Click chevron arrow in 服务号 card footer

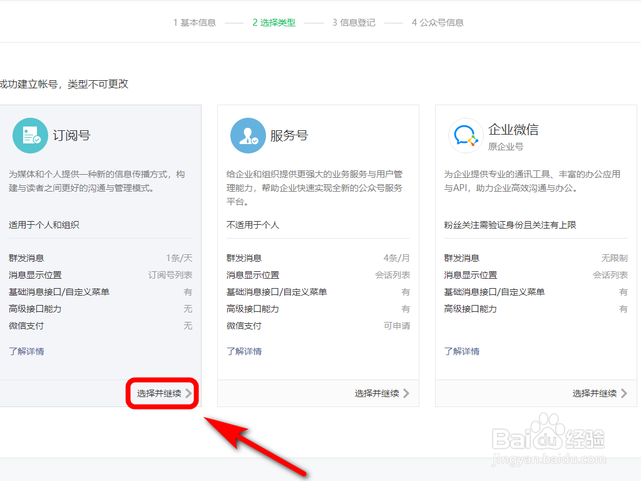(x=406, y=393)
